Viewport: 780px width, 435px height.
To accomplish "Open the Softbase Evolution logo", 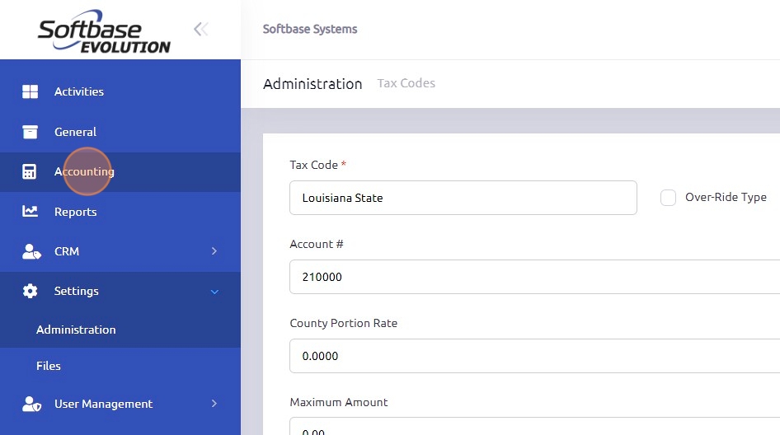I will (105, 31).
